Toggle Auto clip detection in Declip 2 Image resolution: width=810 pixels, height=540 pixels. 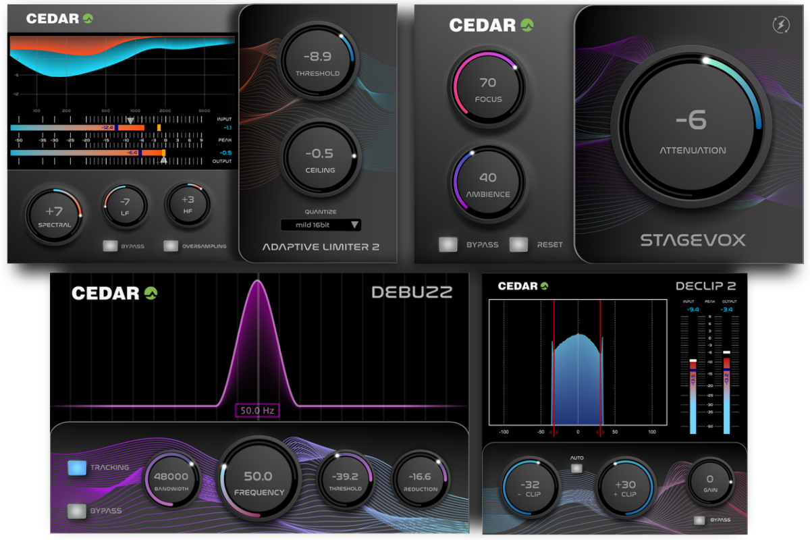(577, 468)
